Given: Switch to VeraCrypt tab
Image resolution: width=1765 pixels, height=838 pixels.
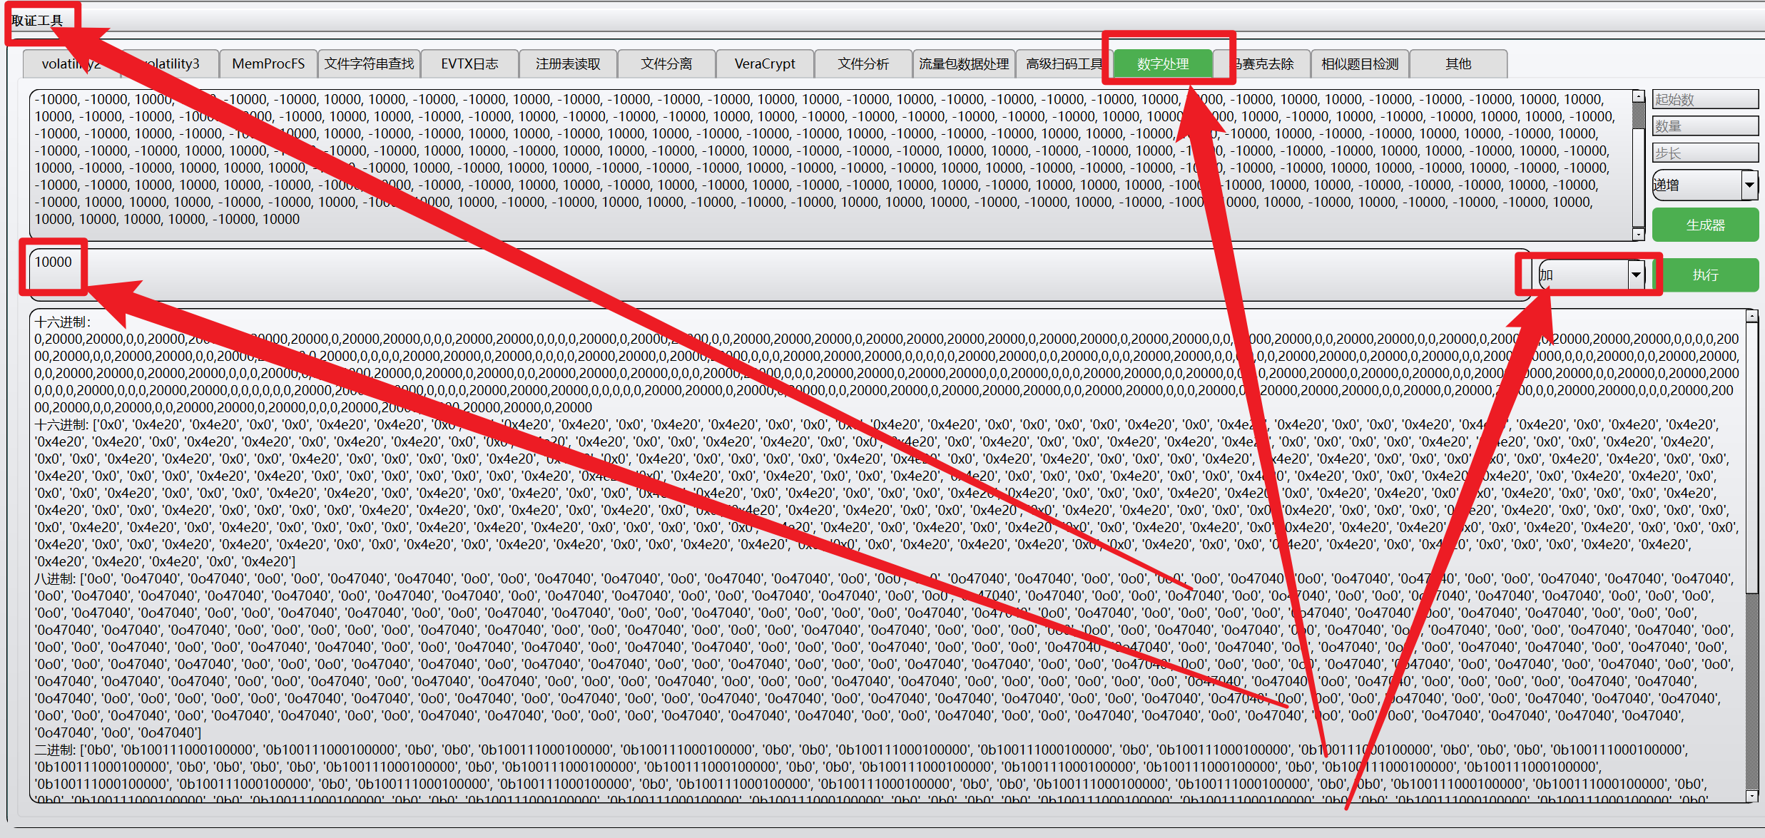Looking at the screenshot, I should pos(765,64).
